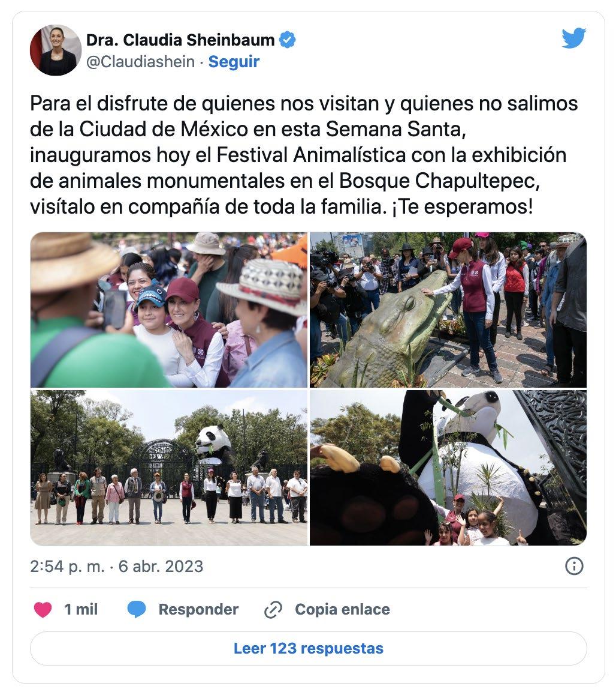
Task: Open Claudia Sheinbaum's profile avatar
Action: click(56, 50)
